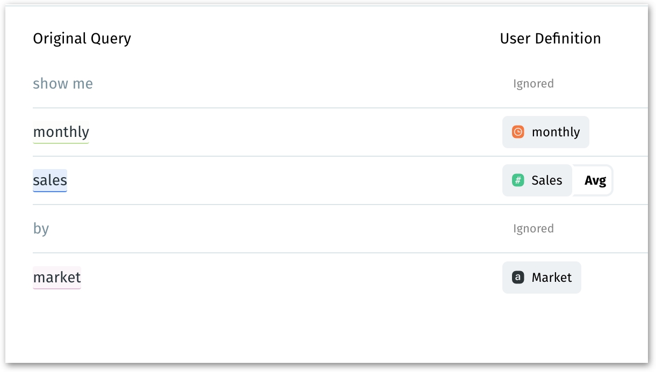Click the highlighted 'sales' query word

50,180
